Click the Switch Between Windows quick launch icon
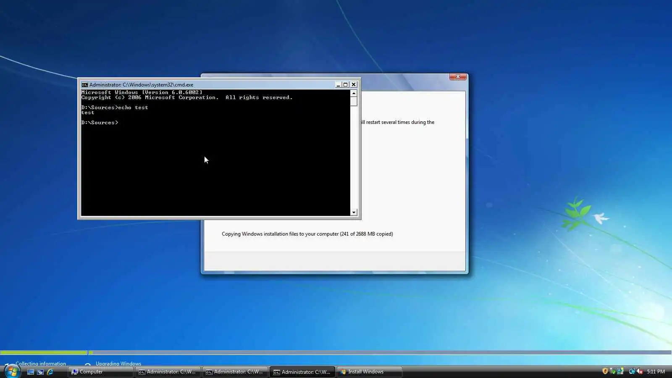Viewport: 672px width, 378px height. click(x=40, y=372)
